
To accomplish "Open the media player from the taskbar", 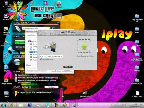I will pos(38,105).
